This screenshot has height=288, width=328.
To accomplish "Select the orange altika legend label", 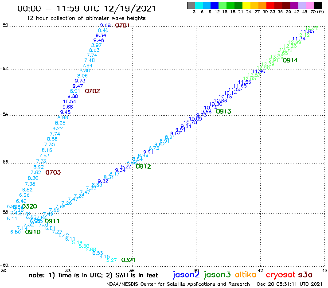I will coord(246,275).
